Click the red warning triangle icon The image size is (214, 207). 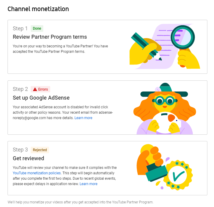coord(35,89)
